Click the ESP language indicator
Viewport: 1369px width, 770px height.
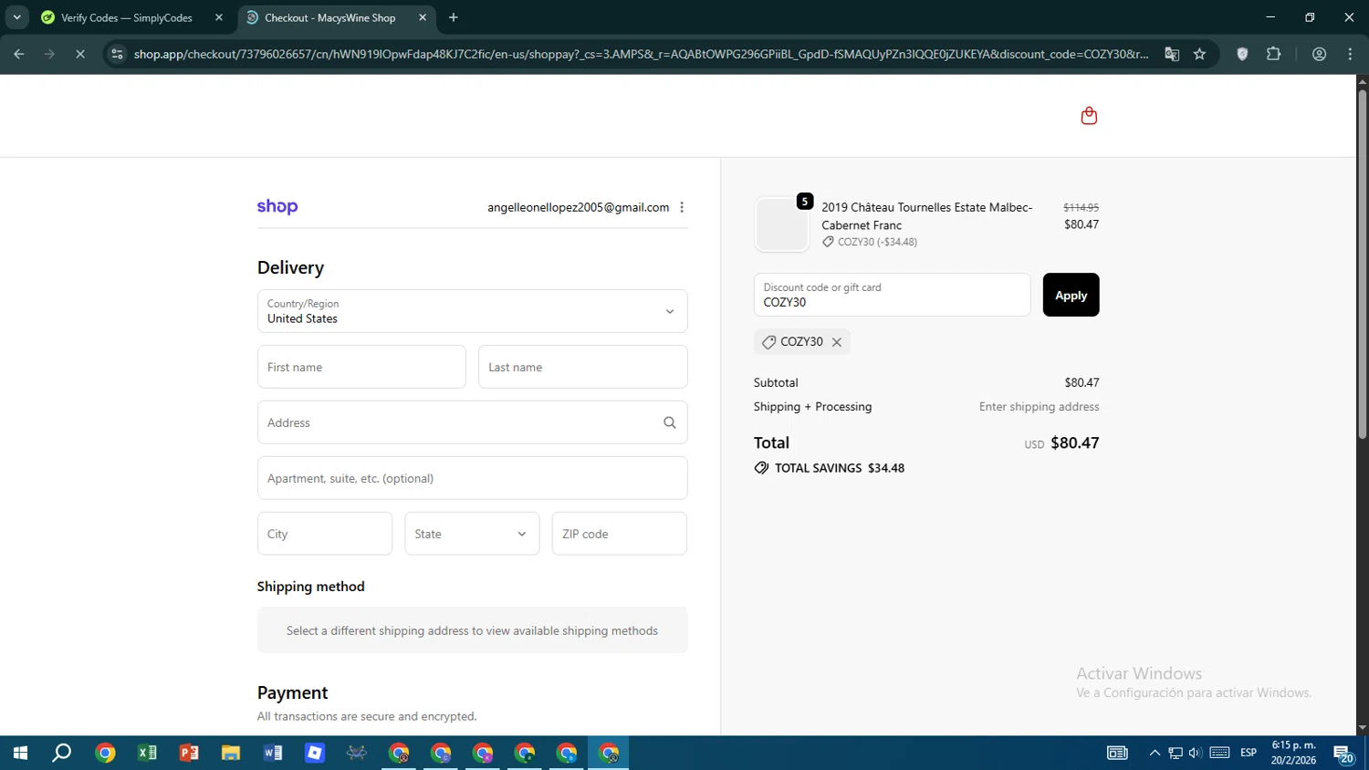point(1249,753)
